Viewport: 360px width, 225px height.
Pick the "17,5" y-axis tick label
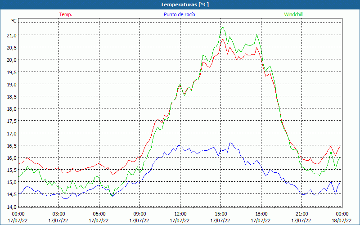[x=11, y=121]
